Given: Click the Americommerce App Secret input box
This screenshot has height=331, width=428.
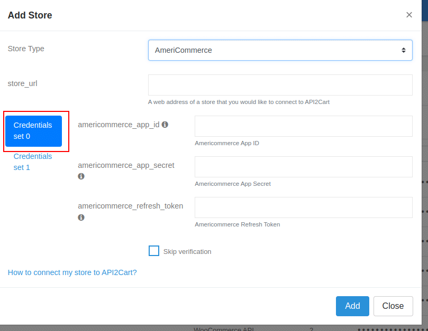Looking at the screenshot, I should 303,167.
